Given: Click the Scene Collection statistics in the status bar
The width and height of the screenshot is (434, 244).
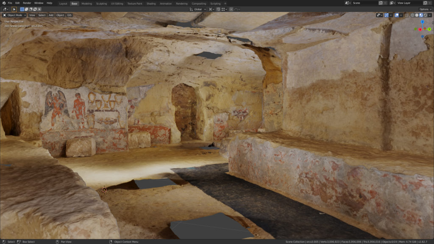Looking at the screenshot, I should pyautogui.click(x=356, y=242).
